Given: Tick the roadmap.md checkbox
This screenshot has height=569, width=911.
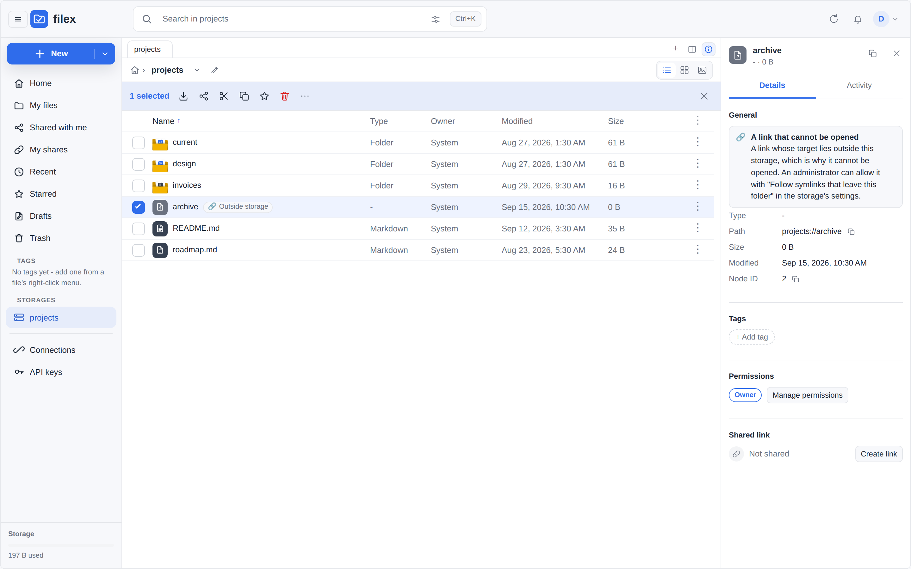Looking at the screenshot, I should pos(139,250).
